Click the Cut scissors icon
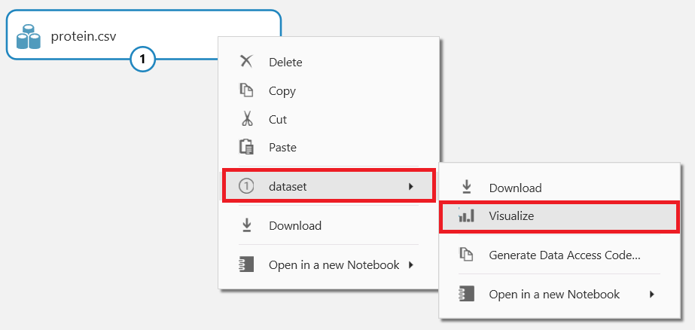 pos(246,119)
